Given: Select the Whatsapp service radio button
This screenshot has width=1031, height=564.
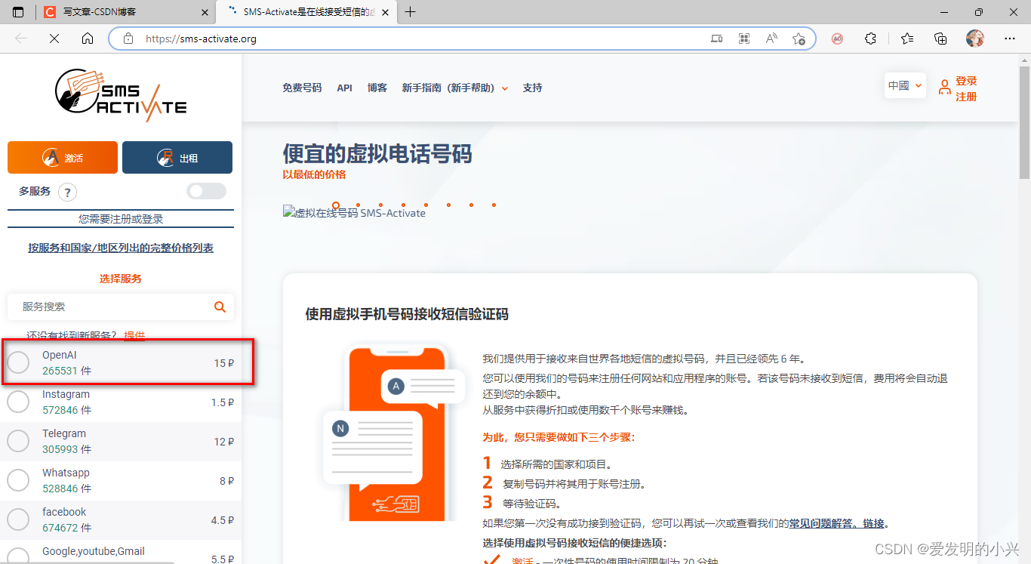Looking at the screenshot, I should click(x=18, y=480).
